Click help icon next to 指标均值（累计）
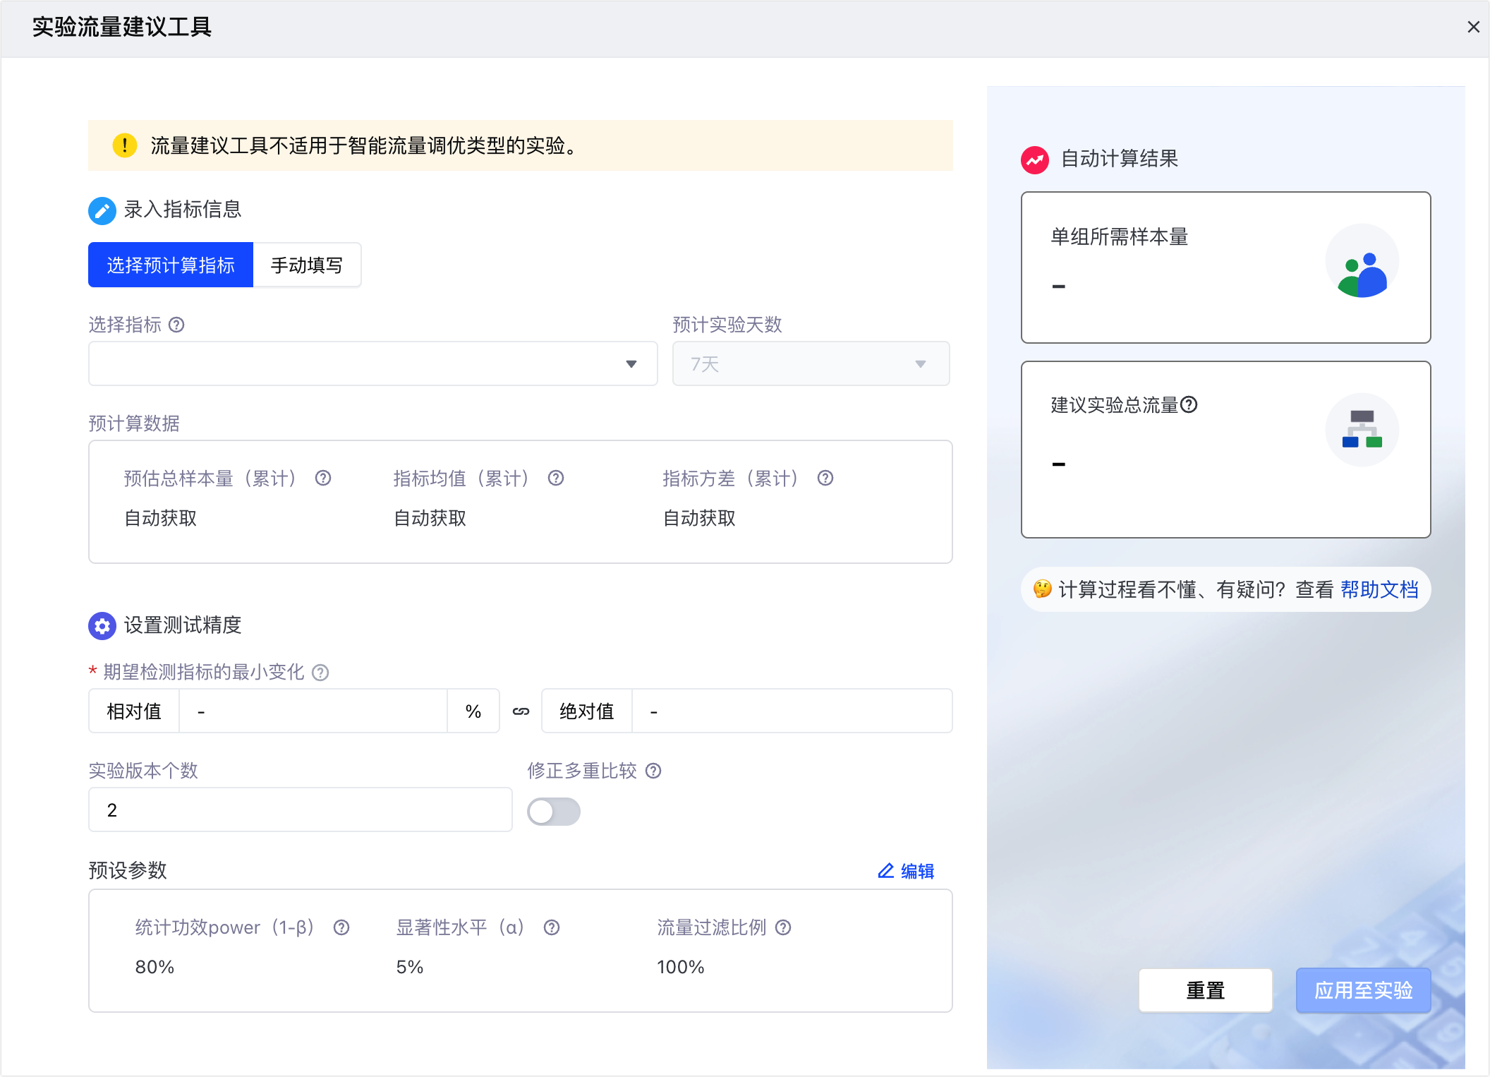Viewport: 1490px width, 1077px height. 556,479
